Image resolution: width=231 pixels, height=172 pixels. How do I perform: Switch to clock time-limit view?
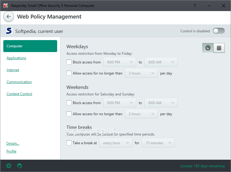click(x=208, y=48)
